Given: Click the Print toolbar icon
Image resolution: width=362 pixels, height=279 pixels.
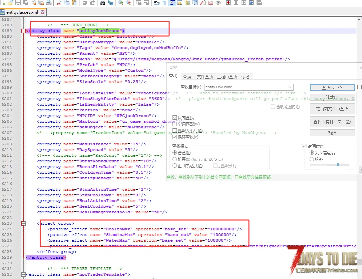Looking at the screenshot, I should 49,3.
